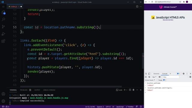The height and width of the screenshot is (108, 192).
Task: Open the Manage gear in activity bar
Action: [3, 101]
